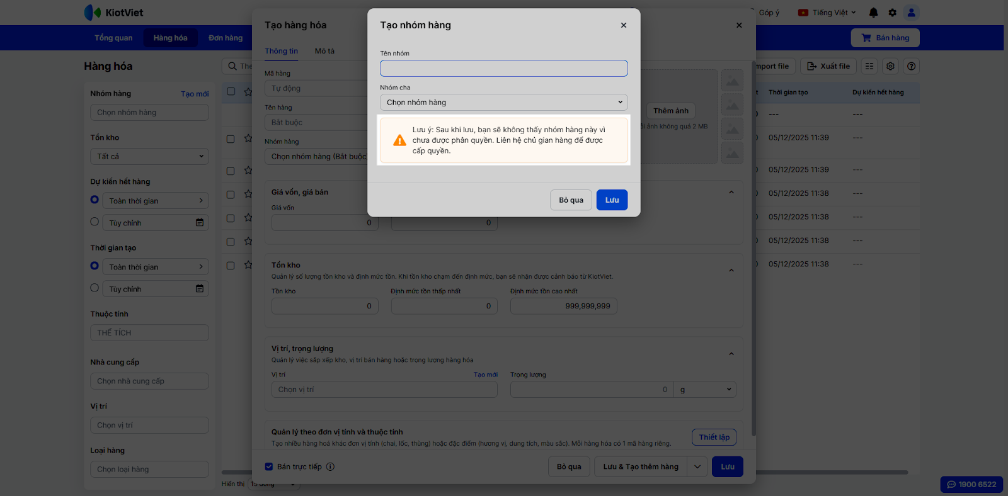Screen dimensions: 1008x496
Task: Toggle the Bán trực tiếp checkbox
Action: coord(269,466)
